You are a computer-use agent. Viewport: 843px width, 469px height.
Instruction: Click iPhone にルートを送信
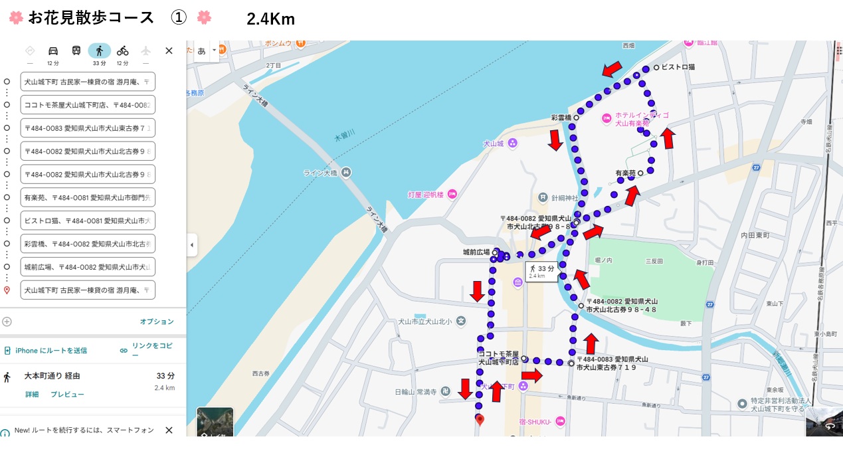point(47,350)
